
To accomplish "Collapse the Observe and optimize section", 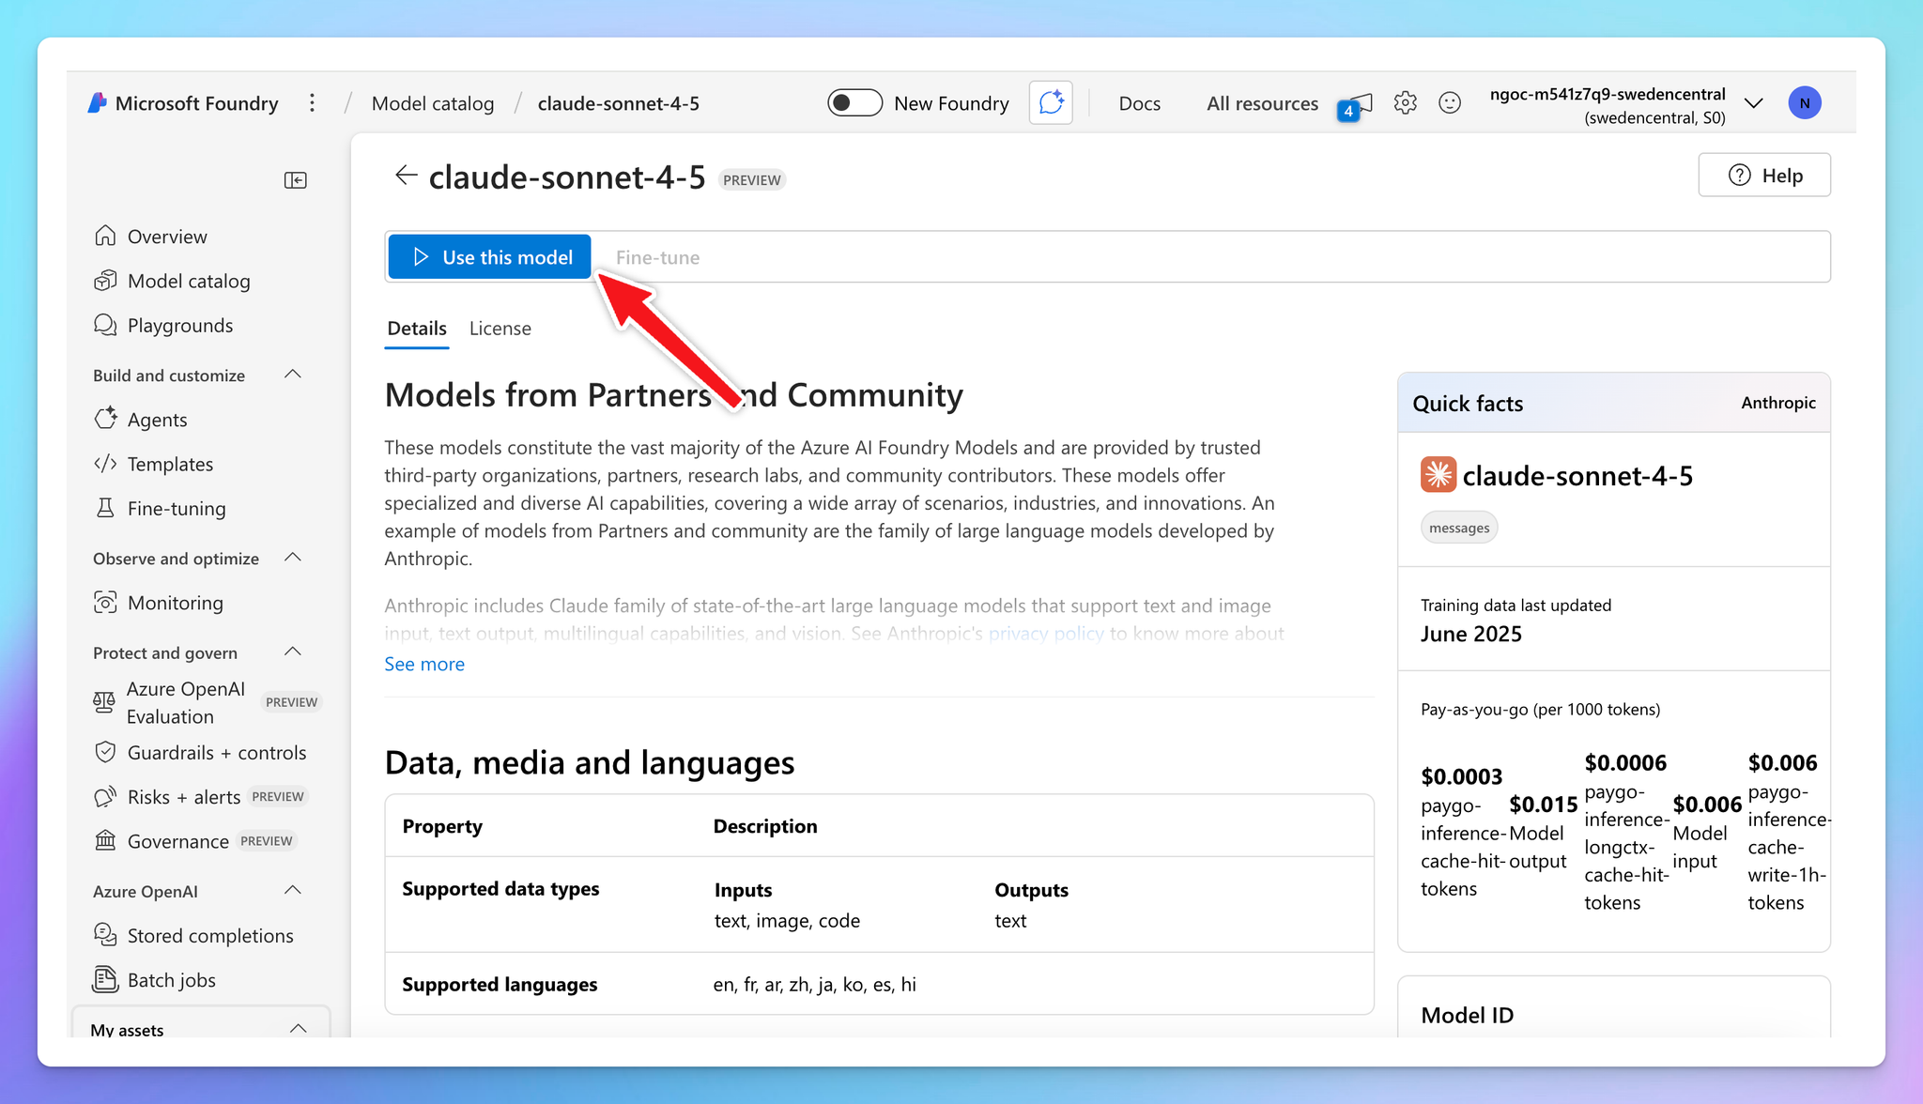I will pyautogui.click(x=293, y=558).
